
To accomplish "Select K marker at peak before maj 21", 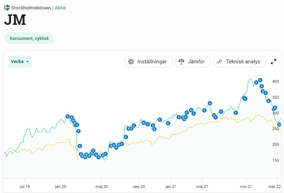I will (209, 103).
